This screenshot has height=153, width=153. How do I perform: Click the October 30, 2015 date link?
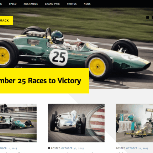[73, 148]
